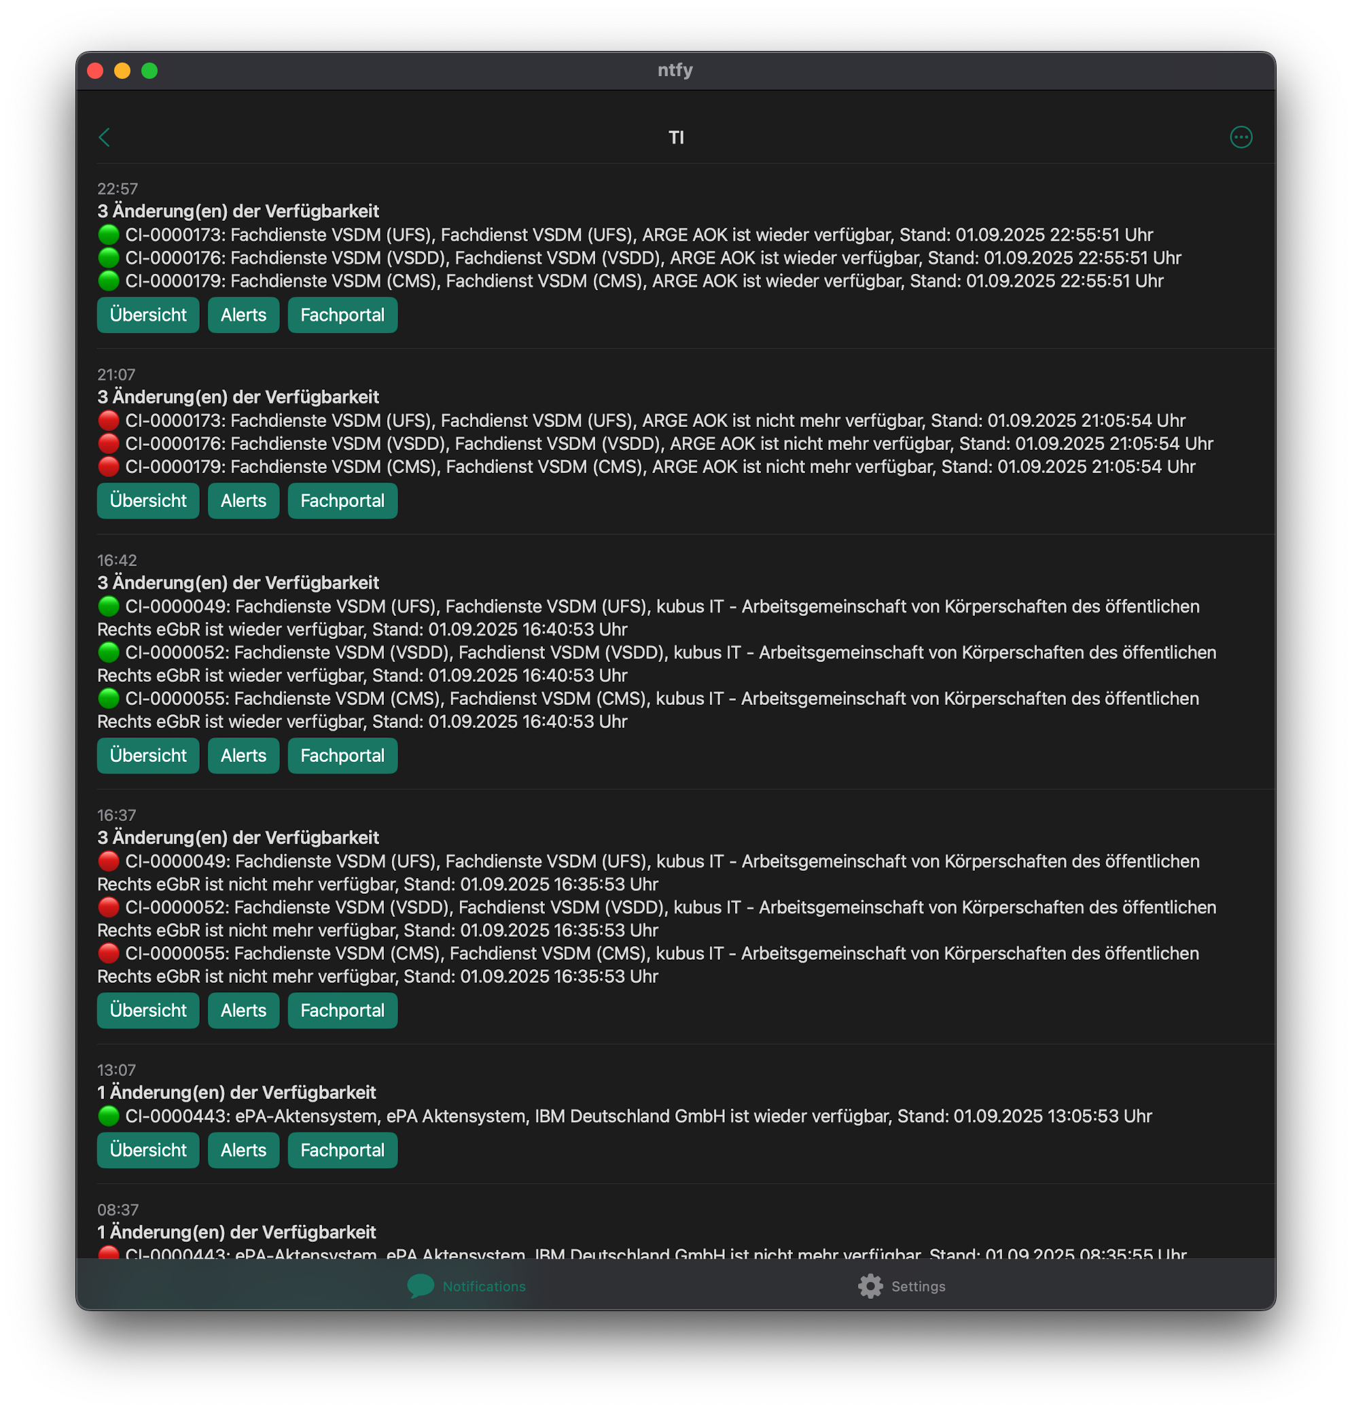Click the ntfy window title

coord(675,70)
